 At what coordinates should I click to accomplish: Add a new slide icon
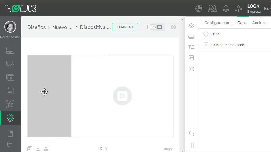pos(38,149)
